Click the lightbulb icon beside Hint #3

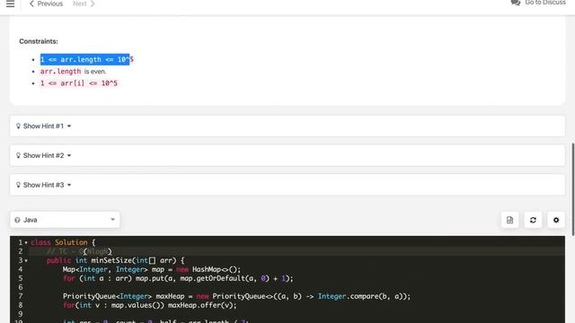pyautogui.click(x=18, y=185)
